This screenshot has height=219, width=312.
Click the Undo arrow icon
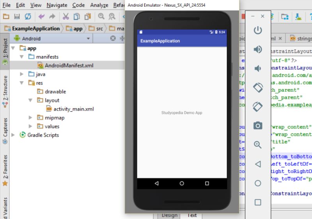[41, 16]
